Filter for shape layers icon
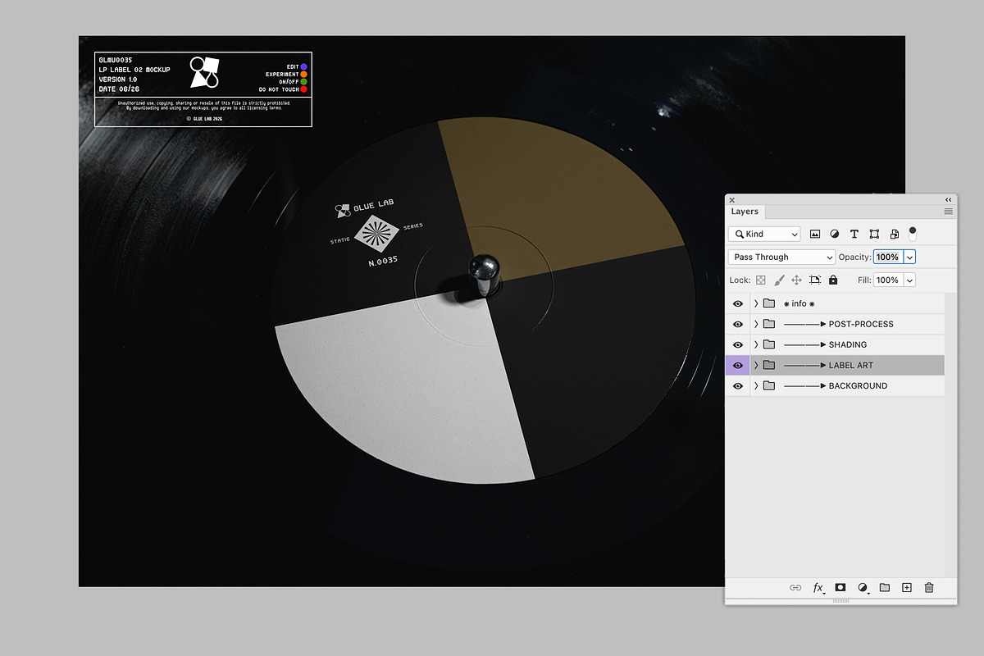This screenshot has width=984, height=656. point(874,234)
